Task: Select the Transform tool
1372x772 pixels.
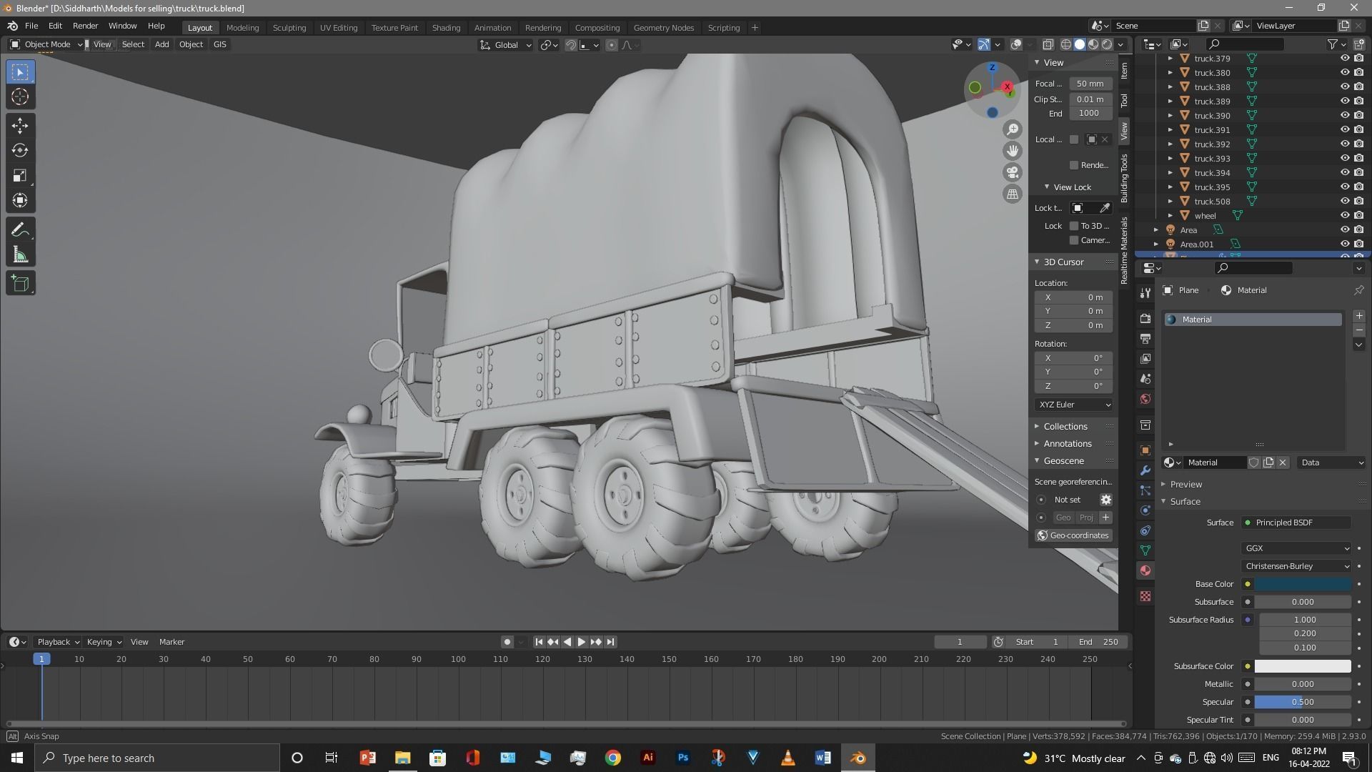Action: 20,201
